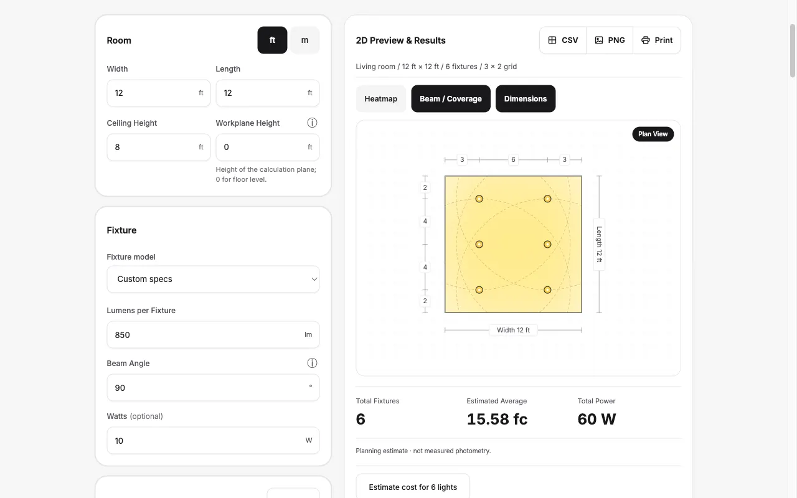Focus the room Width input field
797x498 pixels.
[x=159, y=93]
